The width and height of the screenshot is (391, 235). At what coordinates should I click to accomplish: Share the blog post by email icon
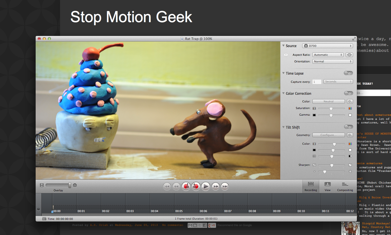click(x=190, y=225)
